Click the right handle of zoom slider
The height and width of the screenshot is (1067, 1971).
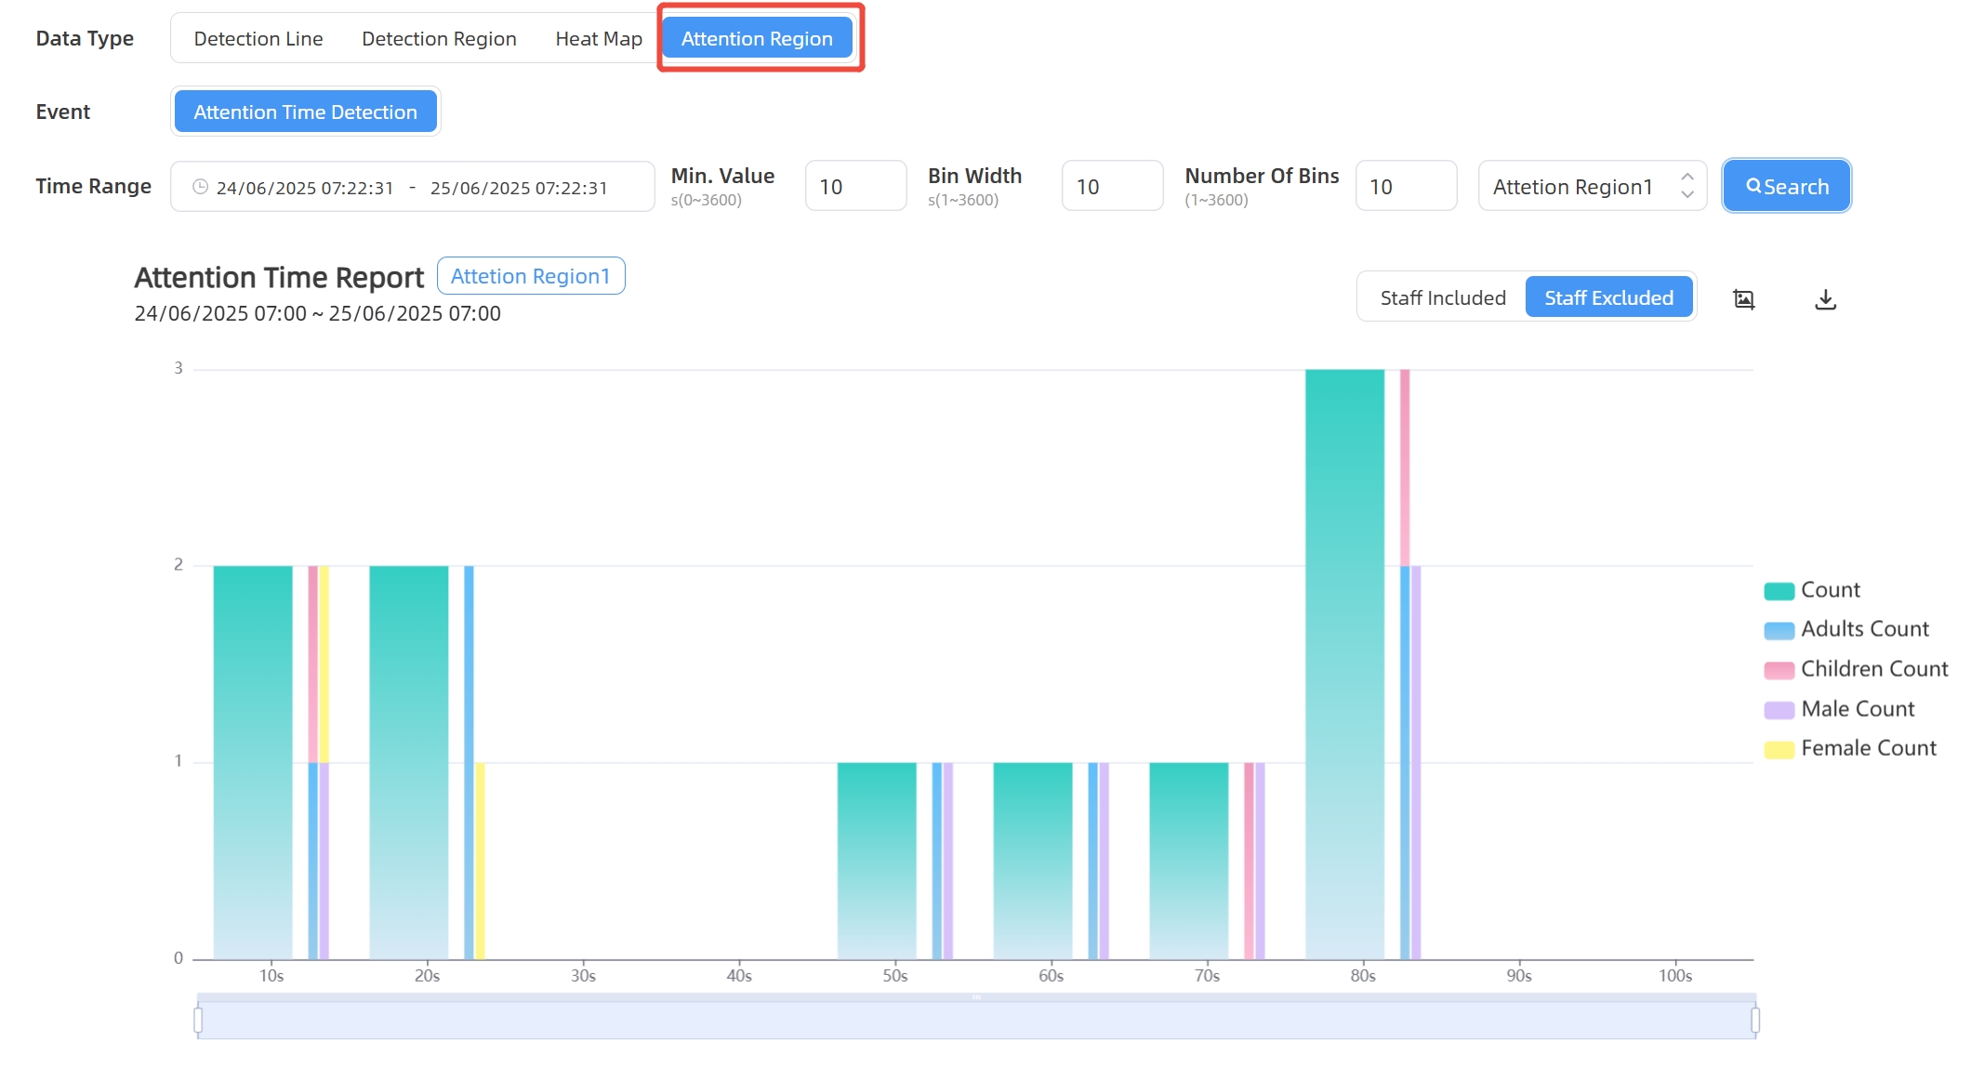click(1754, 1021)
